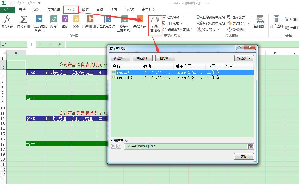The image size is (299, 184).
Task: Click the Date and Time (日期和时间) icon
Action: [x=90, y=20]
